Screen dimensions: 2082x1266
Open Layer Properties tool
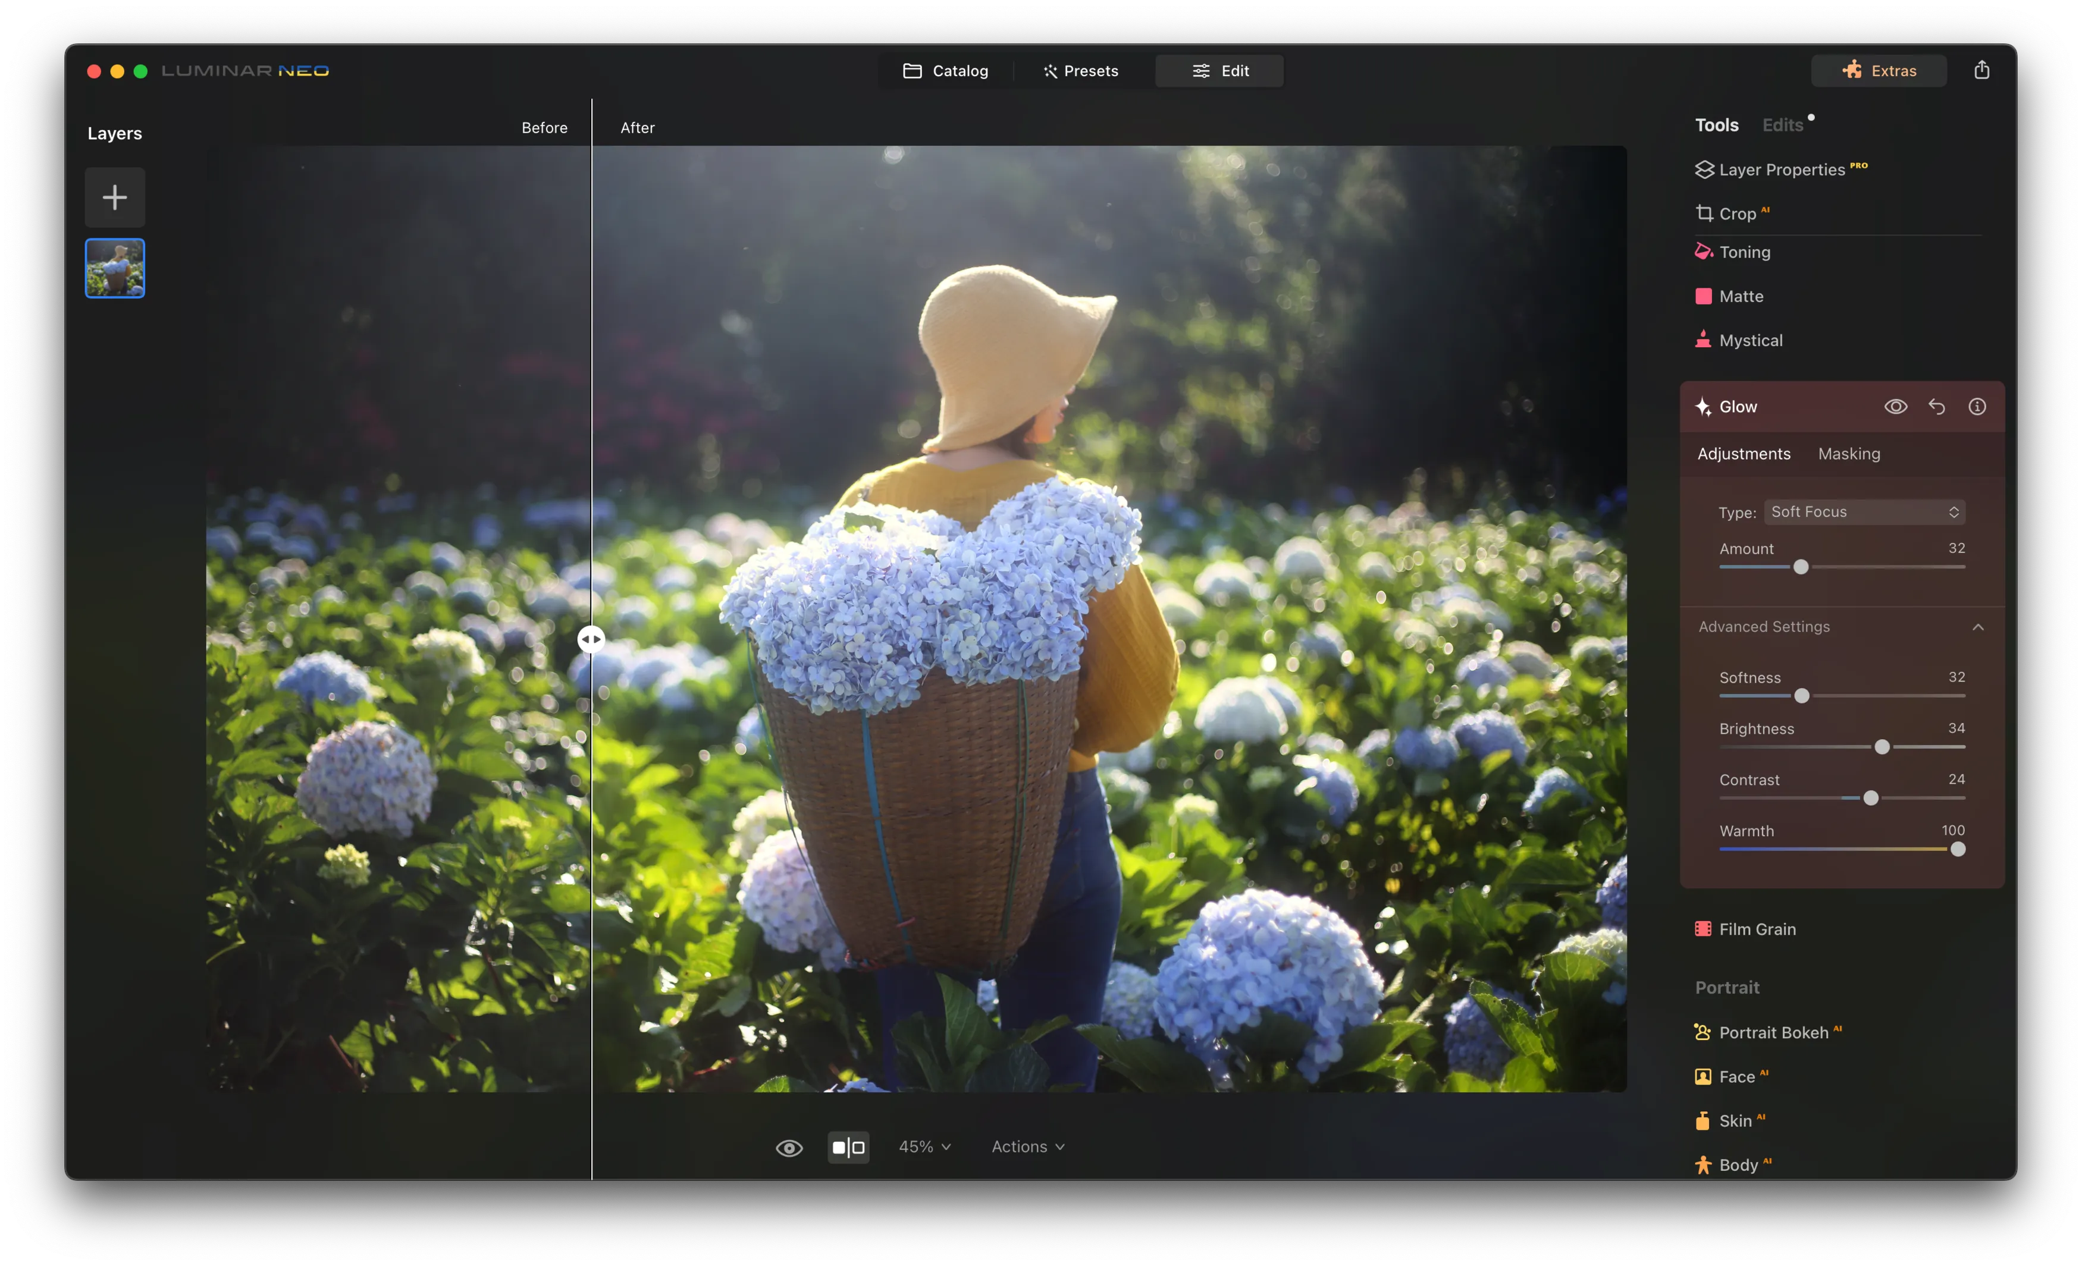(x=1780, y=169)
